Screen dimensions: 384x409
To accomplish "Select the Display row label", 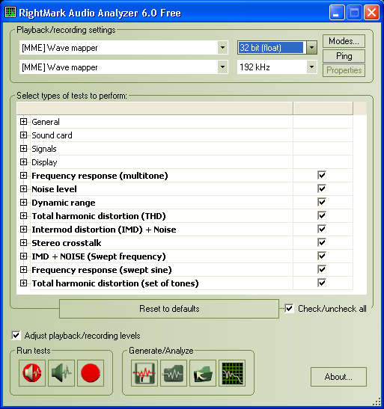I will click(x=44, y=162).
